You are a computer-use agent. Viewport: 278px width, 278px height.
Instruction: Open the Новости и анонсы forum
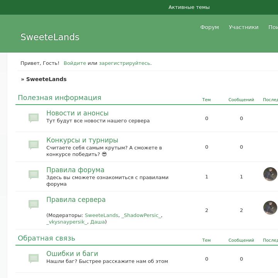(78, 113)
